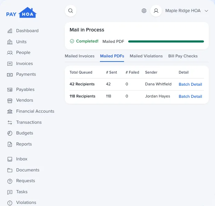215x206 pixels.
Task: Click the 118 Recipients cell
Action: click(82, 96)
